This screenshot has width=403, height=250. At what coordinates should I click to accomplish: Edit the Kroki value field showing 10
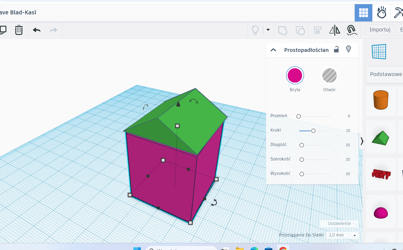[348, 131]
